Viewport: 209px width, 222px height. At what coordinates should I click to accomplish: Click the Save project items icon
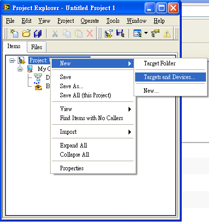[x=120, y=33]
